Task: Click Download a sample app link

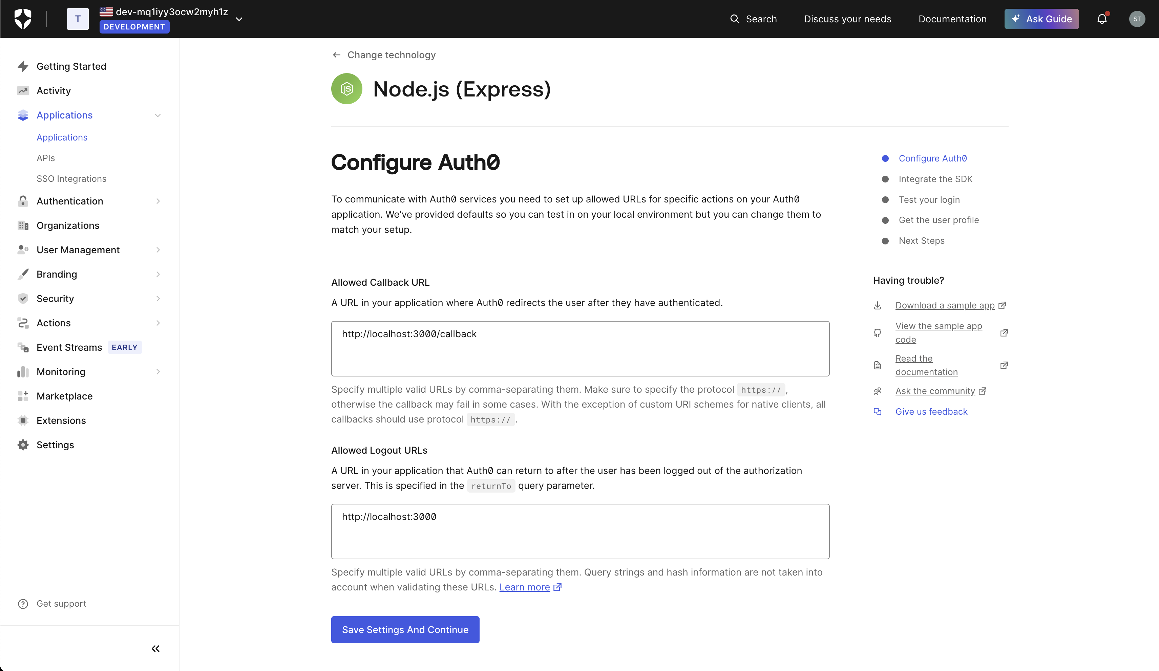Action: 945,305
